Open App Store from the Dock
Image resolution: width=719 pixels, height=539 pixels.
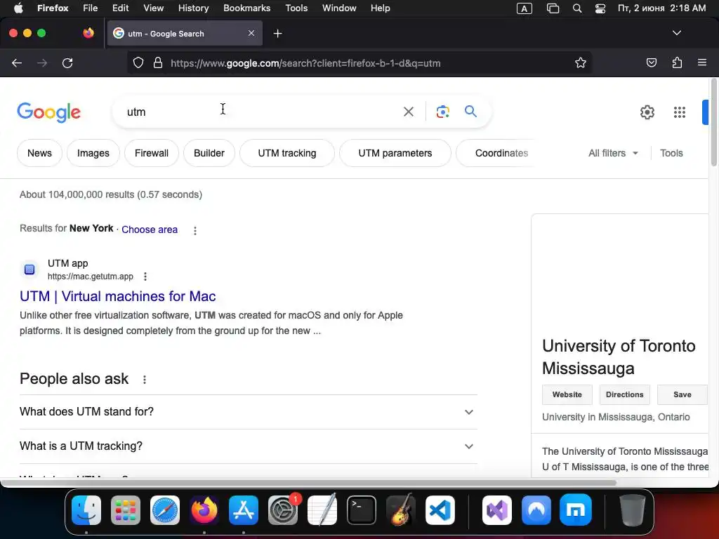click(x=244, y=510)
